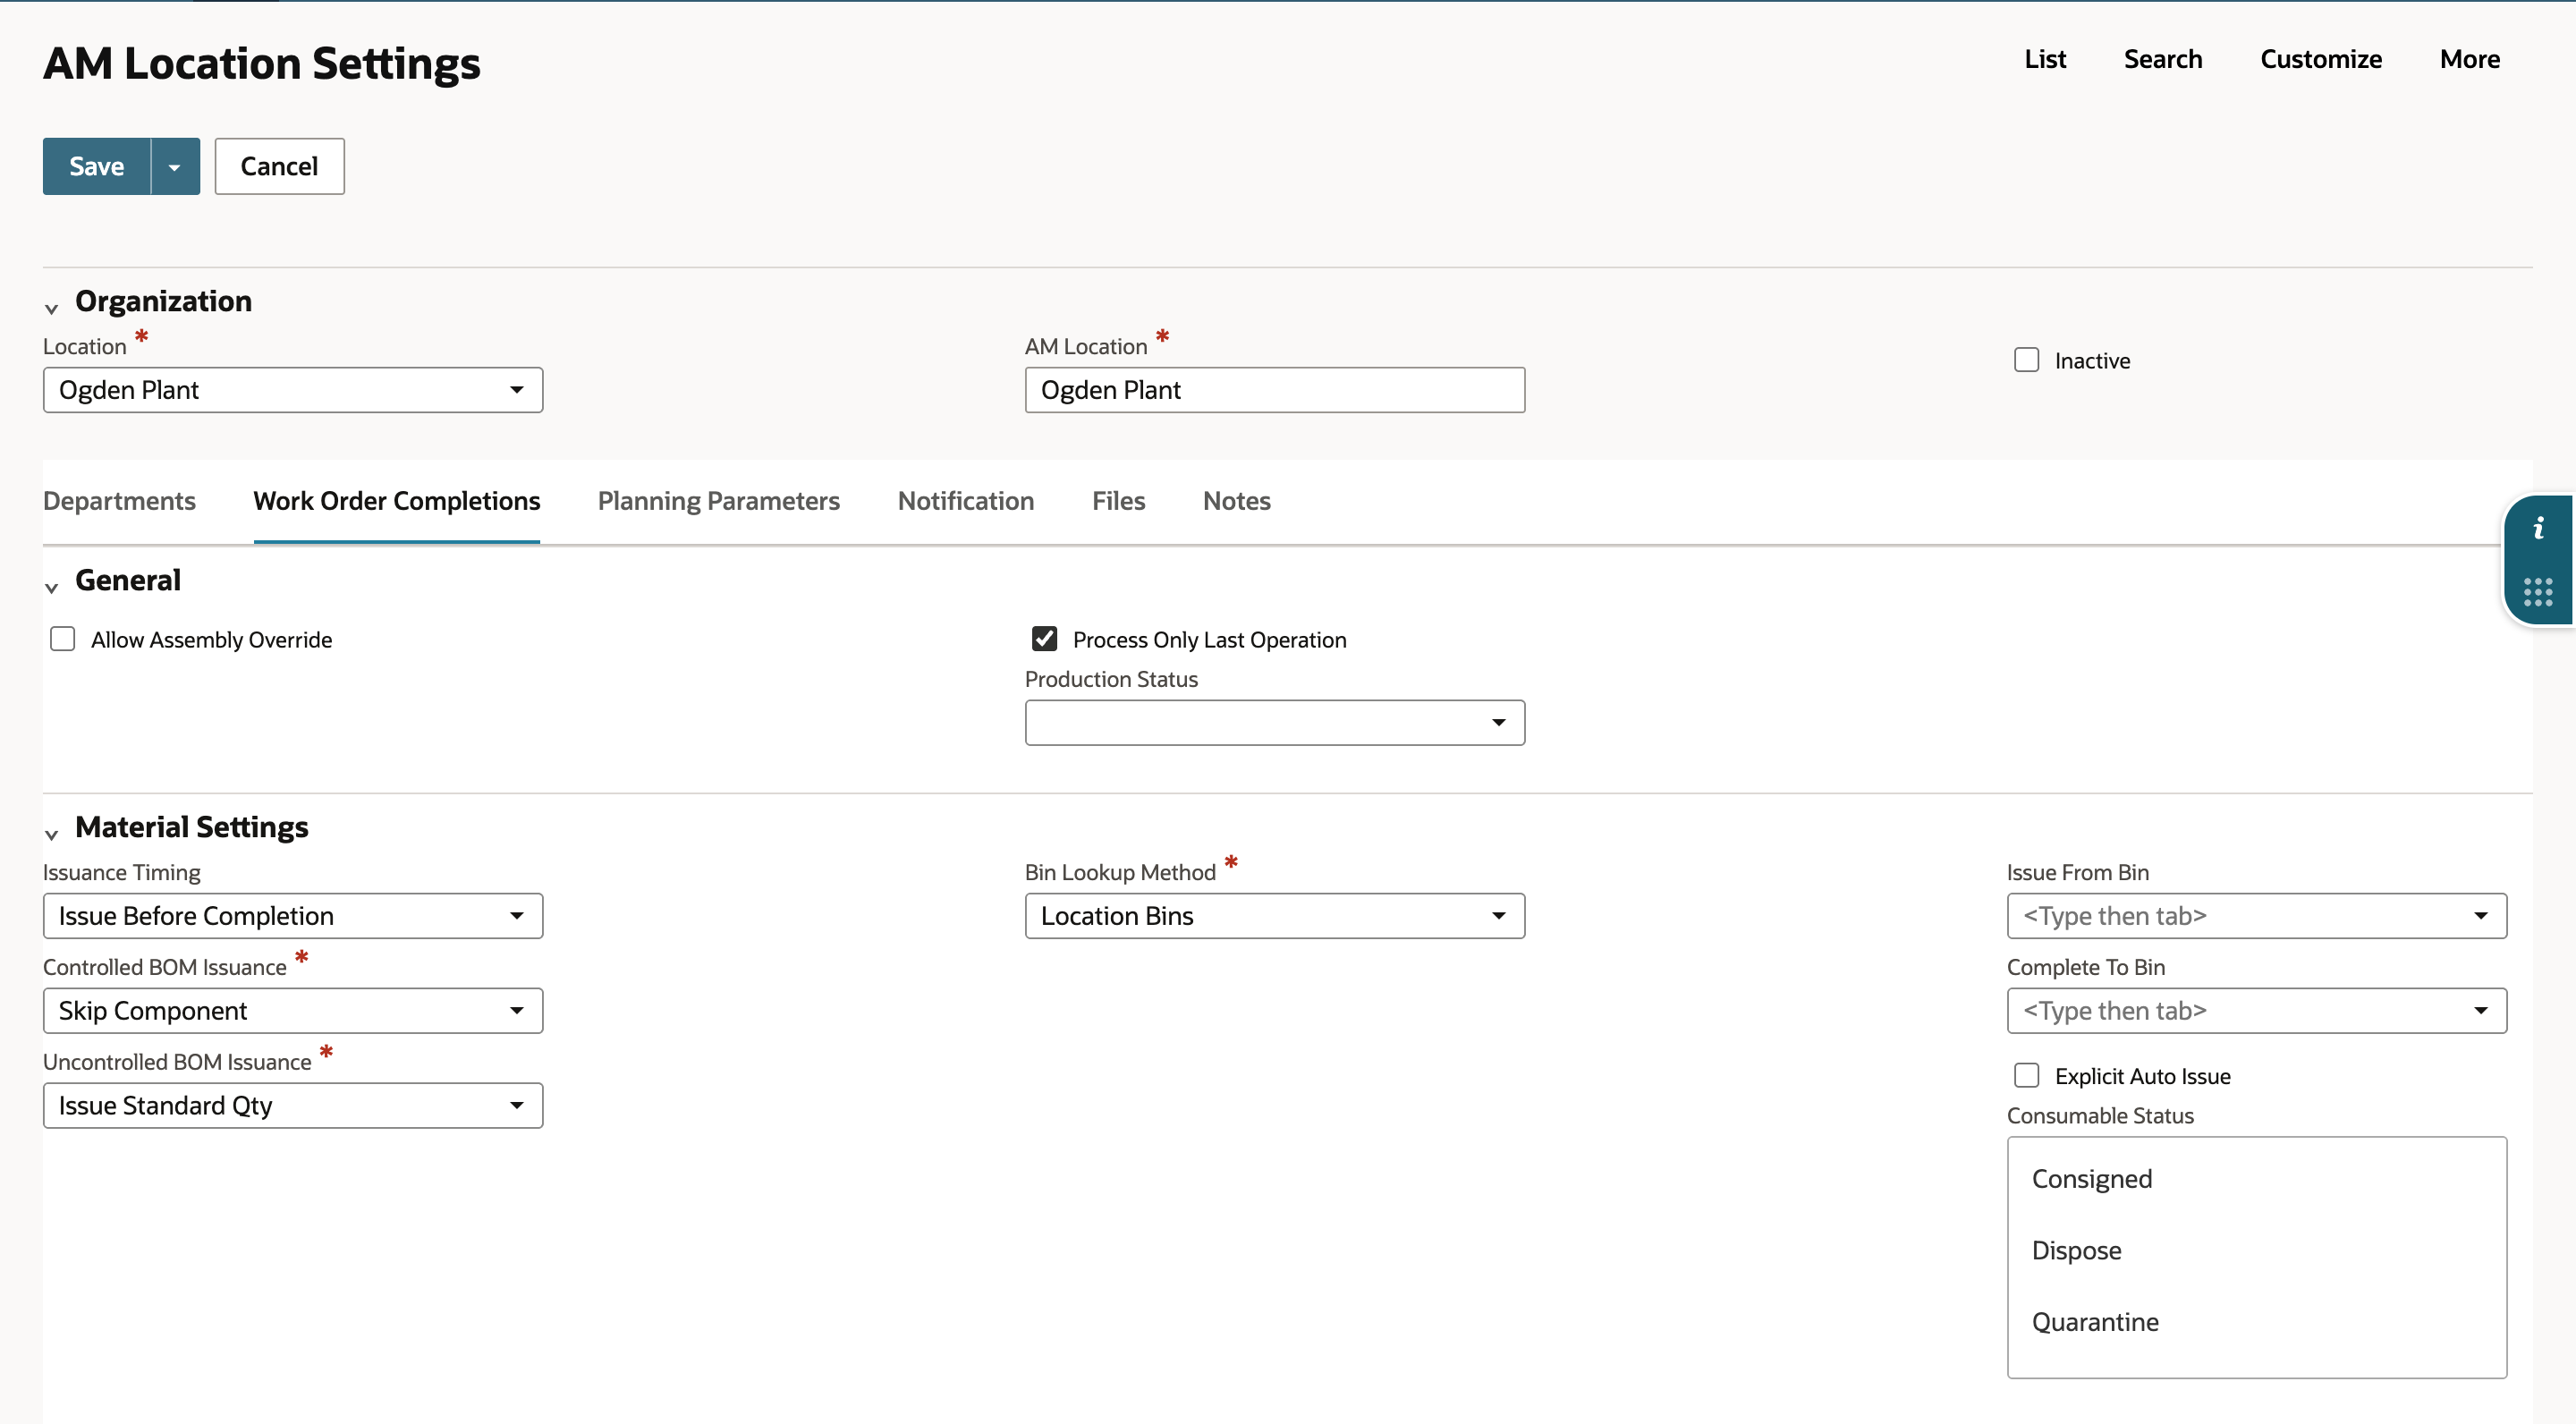Open the Notification tab

(x=966, y=501)
